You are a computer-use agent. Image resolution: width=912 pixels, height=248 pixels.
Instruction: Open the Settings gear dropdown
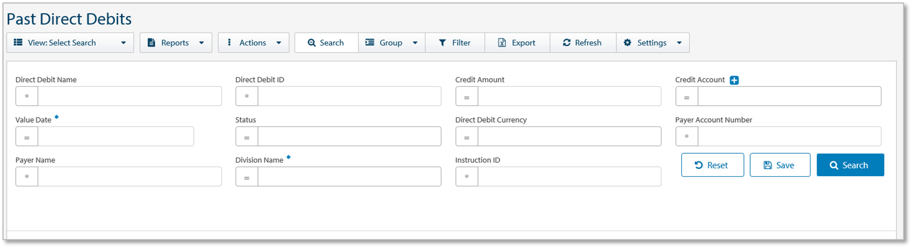tap(652, 43)
